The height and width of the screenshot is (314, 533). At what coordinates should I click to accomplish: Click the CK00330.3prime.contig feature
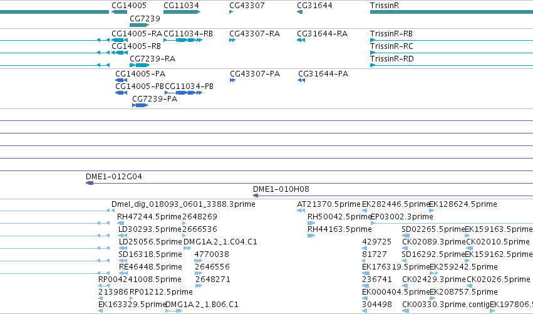405,311
